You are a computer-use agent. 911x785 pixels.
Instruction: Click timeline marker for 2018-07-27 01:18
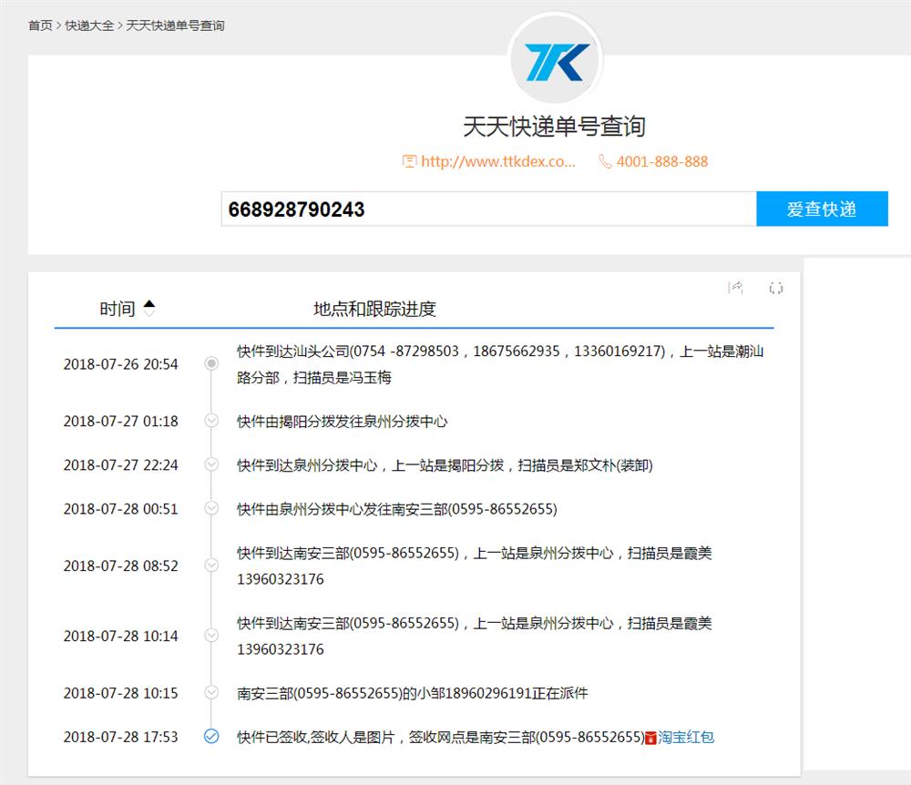(x=211, y=421)
